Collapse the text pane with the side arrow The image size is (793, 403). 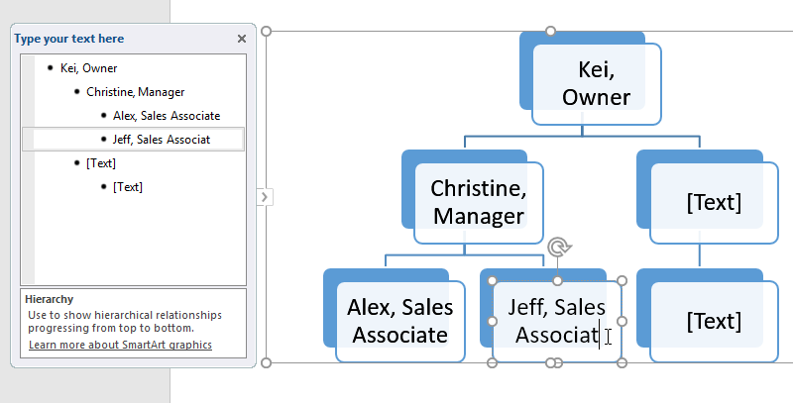pos(264,197)
